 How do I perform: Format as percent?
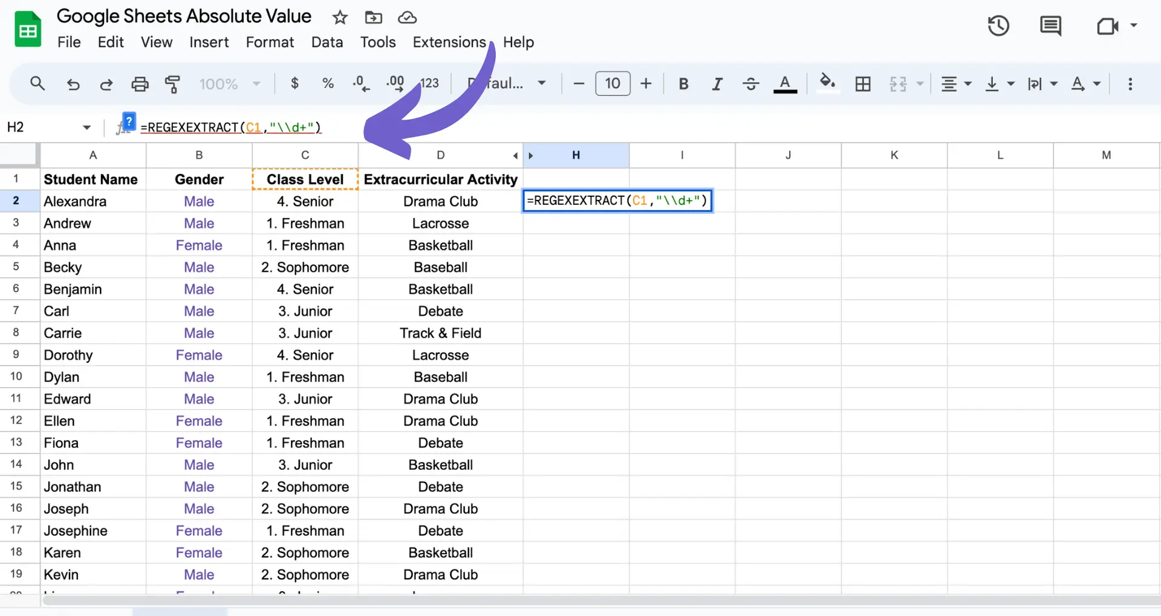[x=328, y=83]
